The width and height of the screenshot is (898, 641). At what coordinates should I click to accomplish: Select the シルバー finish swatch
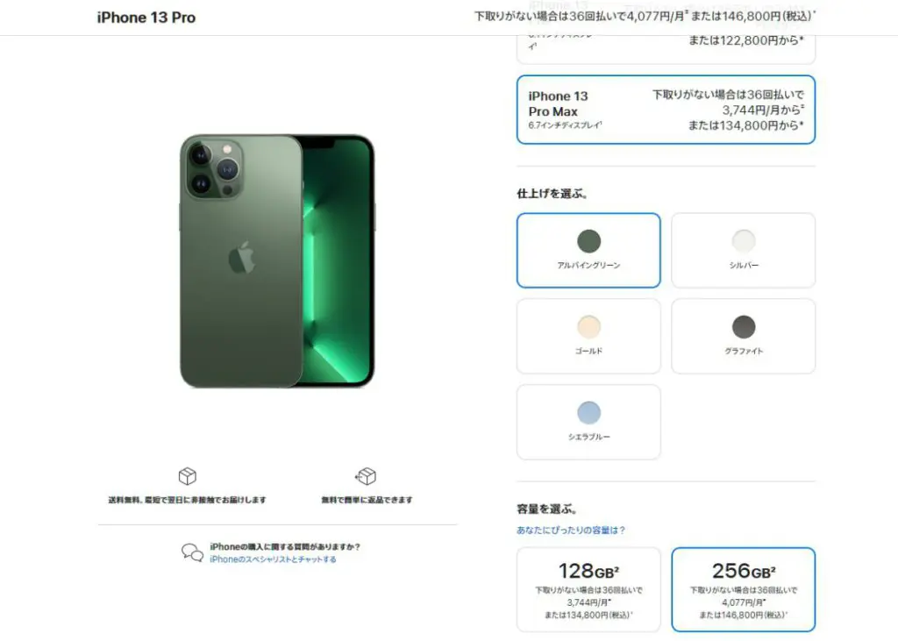point(744,250)
